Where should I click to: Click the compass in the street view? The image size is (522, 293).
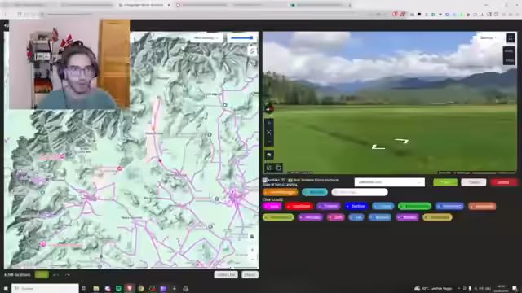coord(269,108)
